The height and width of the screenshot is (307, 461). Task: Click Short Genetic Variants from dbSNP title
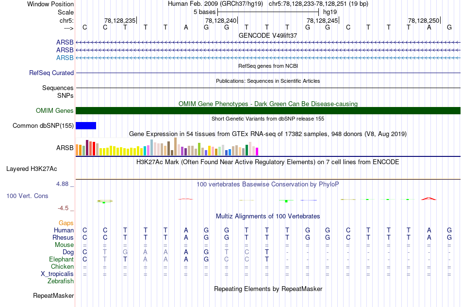[x=268, y=119]
